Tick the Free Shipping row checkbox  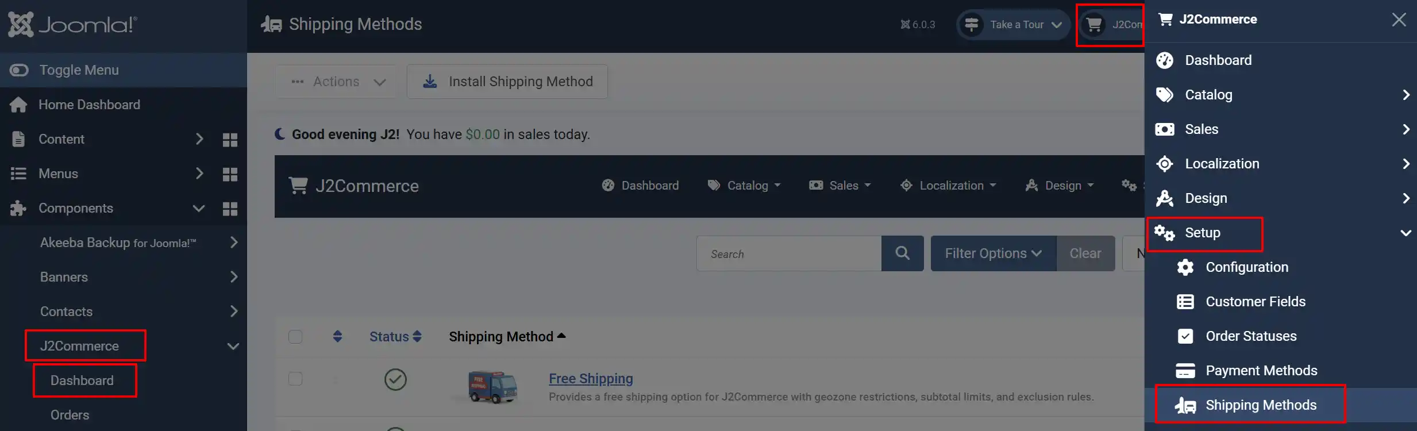point(295,379)
